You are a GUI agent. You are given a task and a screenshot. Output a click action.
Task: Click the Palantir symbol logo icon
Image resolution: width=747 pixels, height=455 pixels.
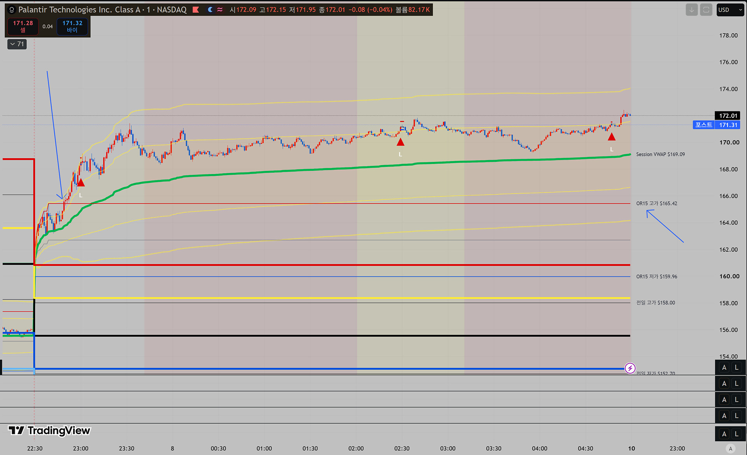[x=12, y=10]
